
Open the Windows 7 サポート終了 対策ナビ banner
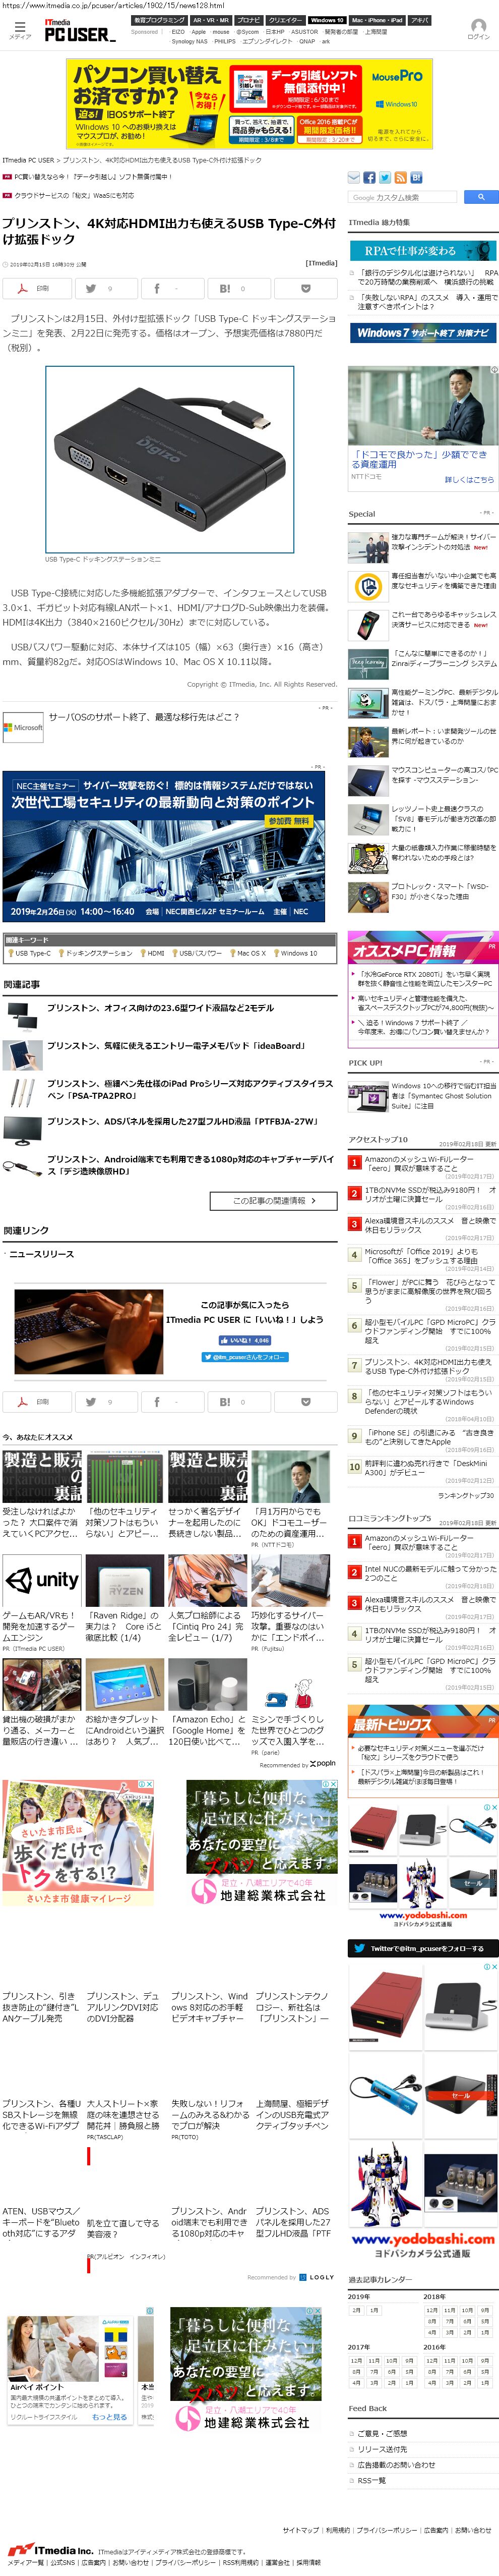tap(423, 333)
